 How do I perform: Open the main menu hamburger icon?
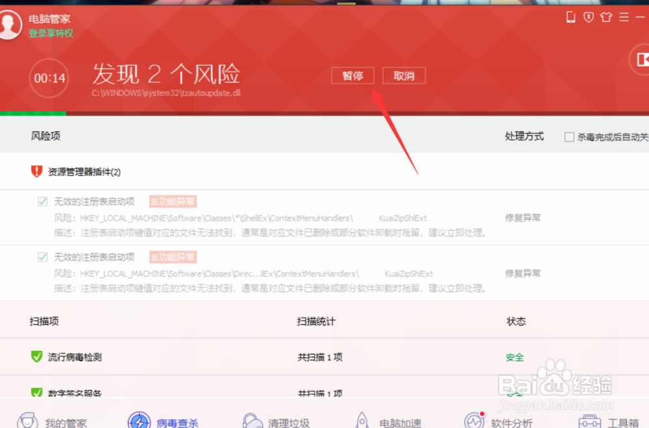pos(624,17)
